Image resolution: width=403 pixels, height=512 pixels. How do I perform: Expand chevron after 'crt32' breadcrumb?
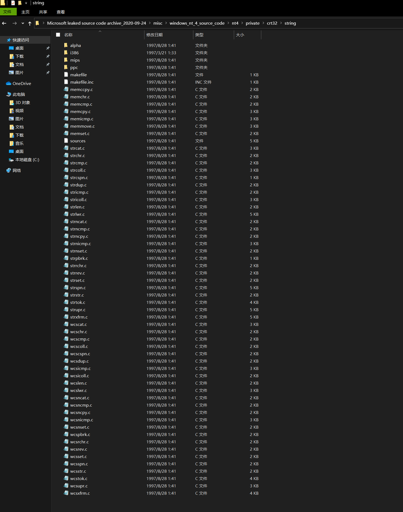(x=281, y=23)
